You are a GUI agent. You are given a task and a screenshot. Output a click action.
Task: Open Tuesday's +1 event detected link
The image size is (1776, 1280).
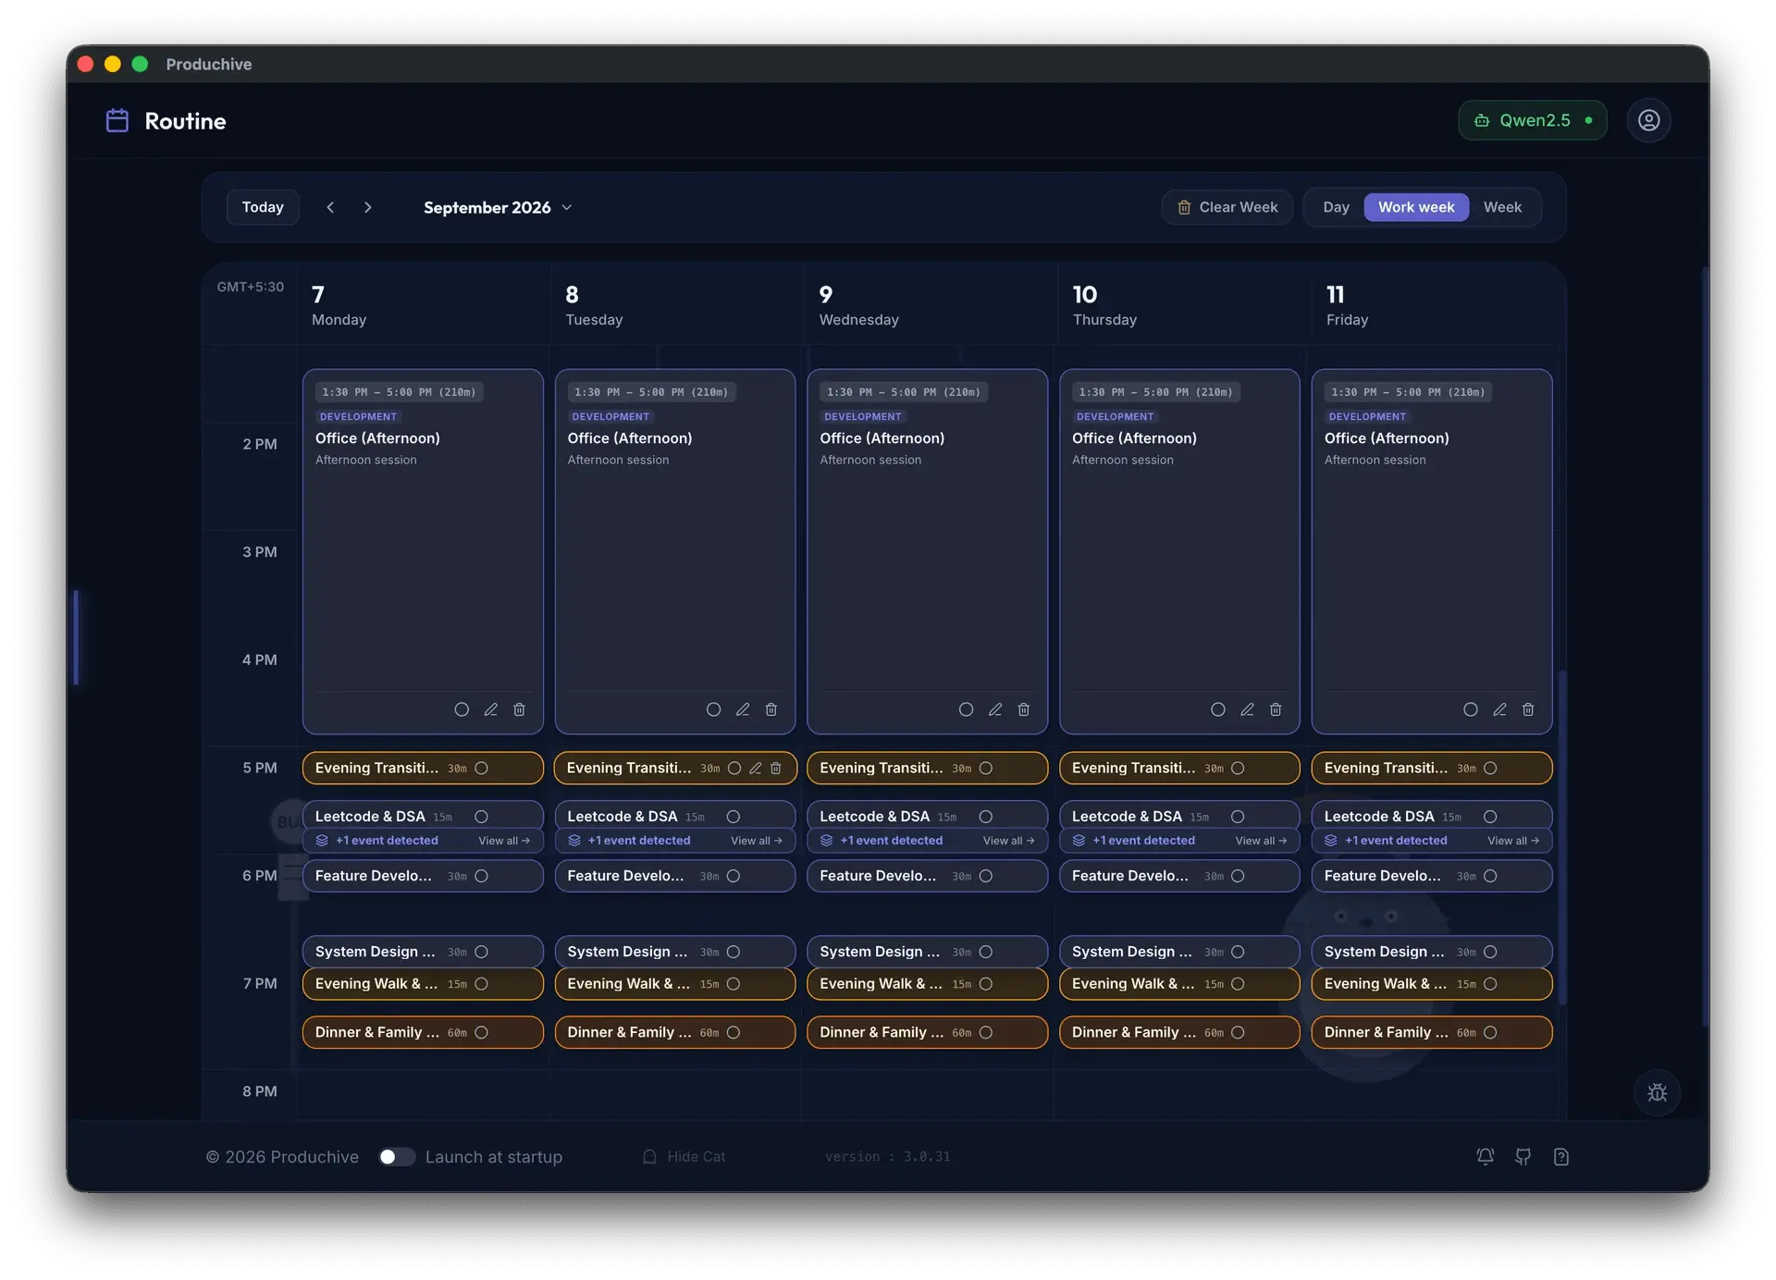[x=639, y=841]
